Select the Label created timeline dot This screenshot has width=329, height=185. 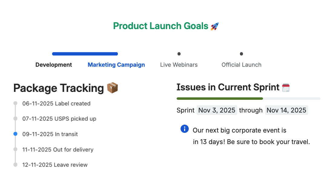point(15,103)
